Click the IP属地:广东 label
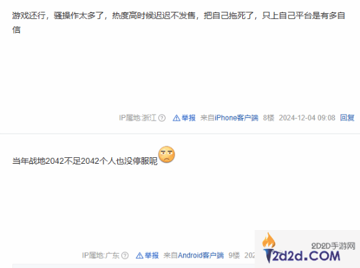 coord(101,256)
